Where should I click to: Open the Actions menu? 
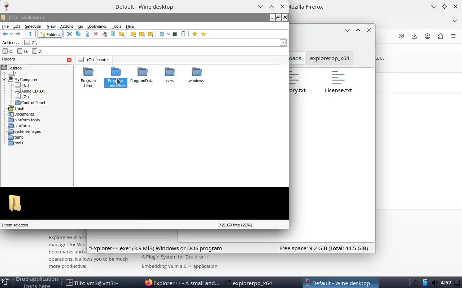click(66, 26)
